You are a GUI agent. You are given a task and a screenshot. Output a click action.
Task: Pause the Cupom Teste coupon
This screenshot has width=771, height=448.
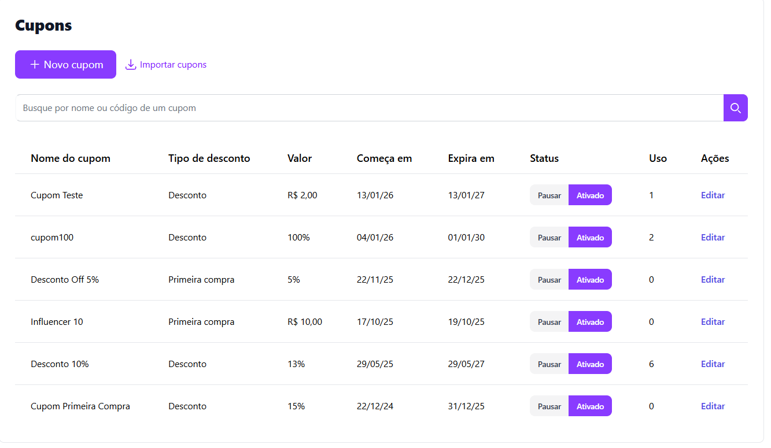549,195
